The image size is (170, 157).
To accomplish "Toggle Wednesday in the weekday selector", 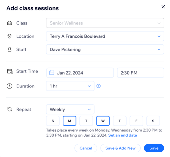I will coord(103,121).
